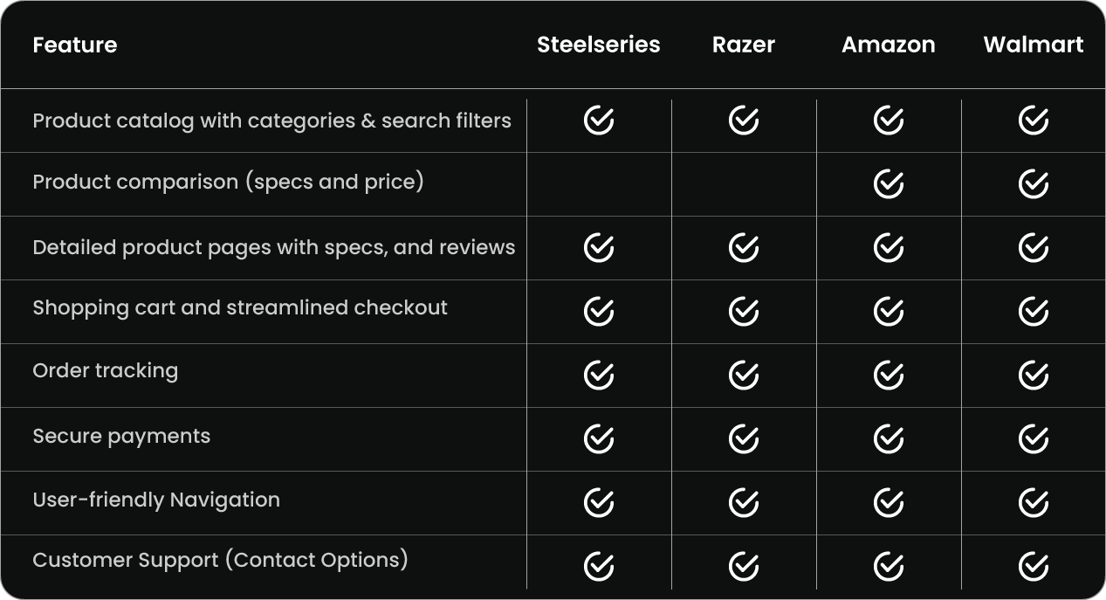The width and height of the screenshot is (1106, 600).
Task: Select the Amazon column header
Action: (x=889, y=45)
